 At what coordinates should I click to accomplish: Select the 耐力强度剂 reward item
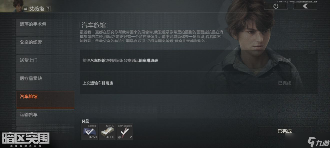click(125, 132)
